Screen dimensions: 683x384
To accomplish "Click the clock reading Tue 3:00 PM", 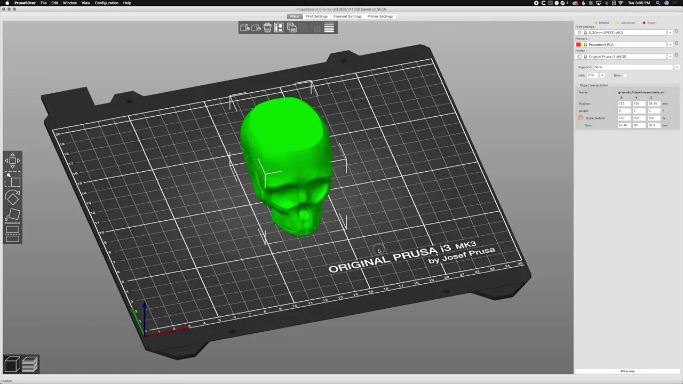I will tap(639, 3).
